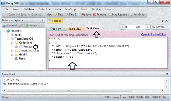Open the Refresh dropdown arrow
Screen dimensions: 171x101
tap(167, 27)
